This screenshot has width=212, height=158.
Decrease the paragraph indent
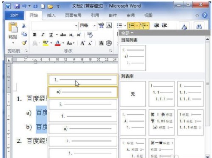click(x=156, y=26)
